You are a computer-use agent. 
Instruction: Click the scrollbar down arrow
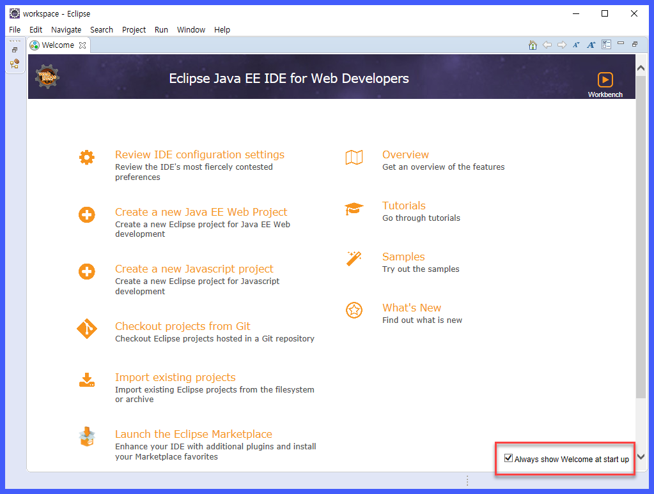click(641, 456)
